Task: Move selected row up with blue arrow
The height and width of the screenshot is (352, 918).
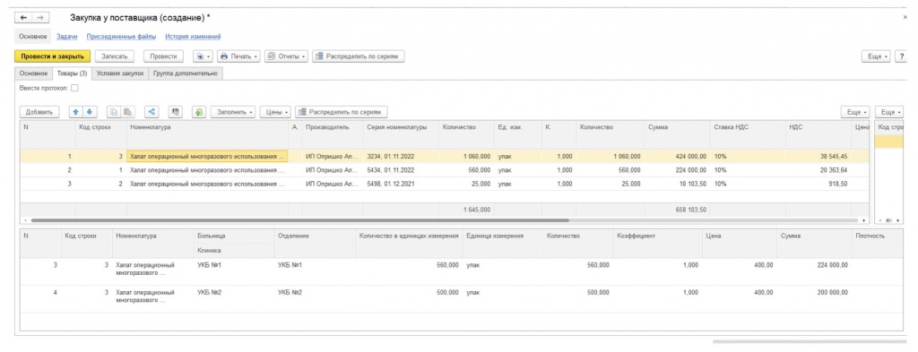Action: (76, 112)
